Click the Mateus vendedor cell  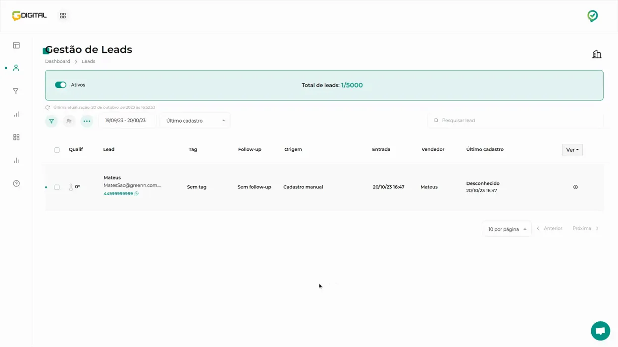pos(429,187)
